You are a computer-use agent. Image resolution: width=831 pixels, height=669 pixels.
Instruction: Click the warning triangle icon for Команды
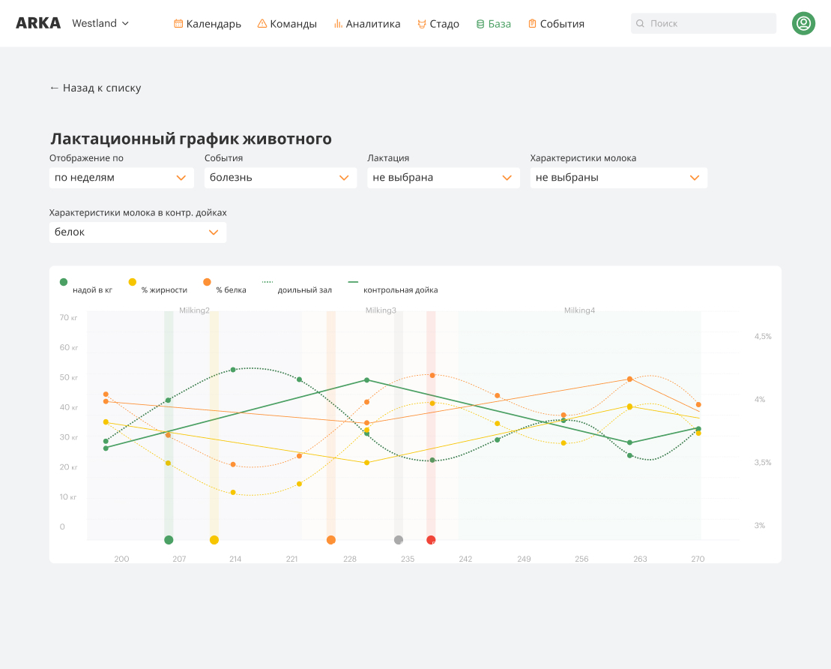click(262, 24)
